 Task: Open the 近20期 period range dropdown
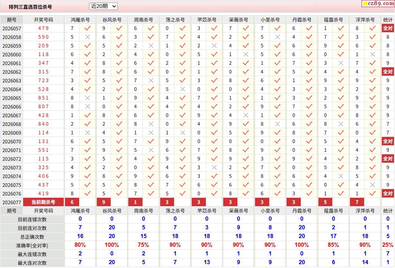click(103, 6)
